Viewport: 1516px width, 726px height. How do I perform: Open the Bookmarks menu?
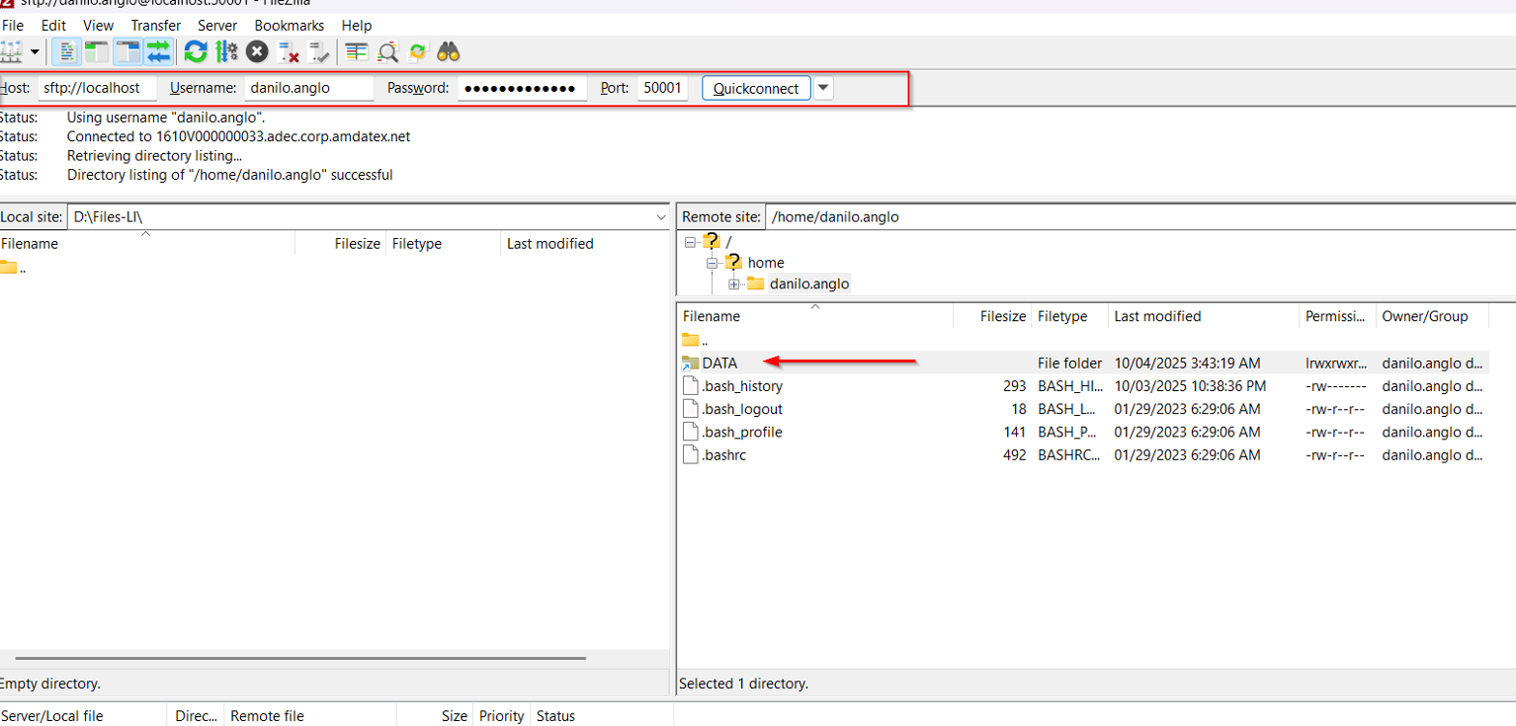tap(289, 26)
